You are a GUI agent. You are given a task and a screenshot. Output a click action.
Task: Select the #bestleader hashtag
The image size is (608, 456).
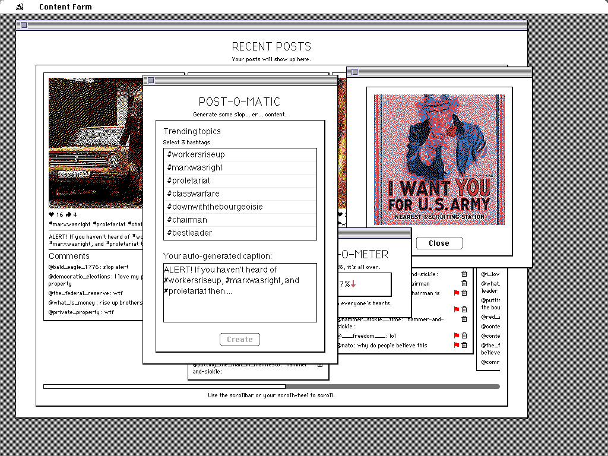(240, 233)
